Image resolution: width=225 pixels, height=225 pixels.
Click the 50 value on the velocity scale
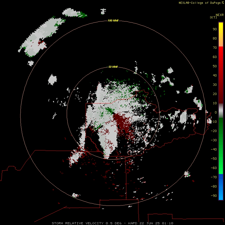coord(215,66)
